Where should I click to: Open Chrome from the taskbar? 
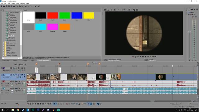pyautogui.click(x=18, y=110)
